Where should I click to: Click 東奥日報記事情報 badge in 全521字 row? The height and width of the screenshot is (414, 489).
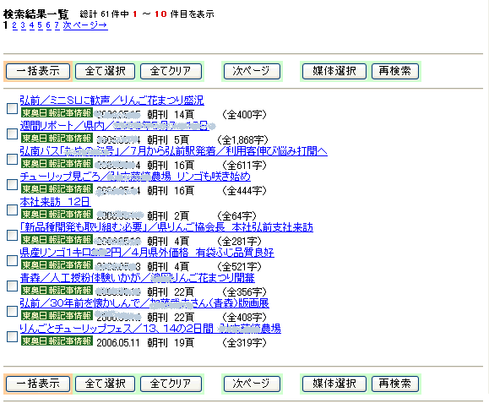pyautogui.click(x=57, y=264)
